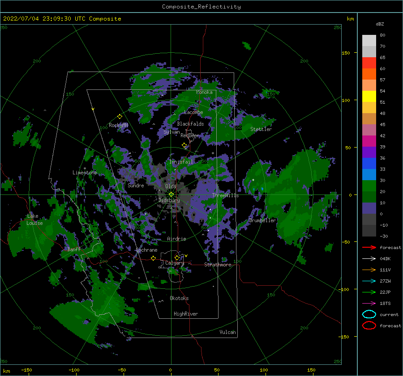This screenshot has height=376, width=403.
Task: Select the red 65 dBZ color swatch
Action: click(x=369, y=63)
